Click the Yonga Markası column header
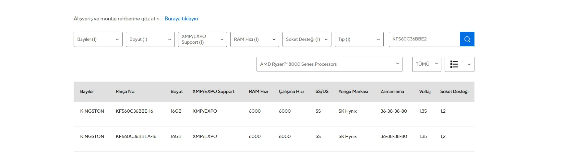 coord(353,92)
